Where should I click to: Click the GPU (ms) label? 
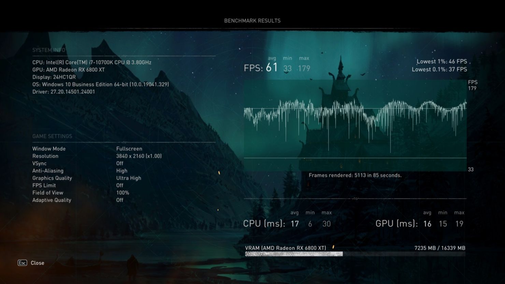click(x=397, y=224)
